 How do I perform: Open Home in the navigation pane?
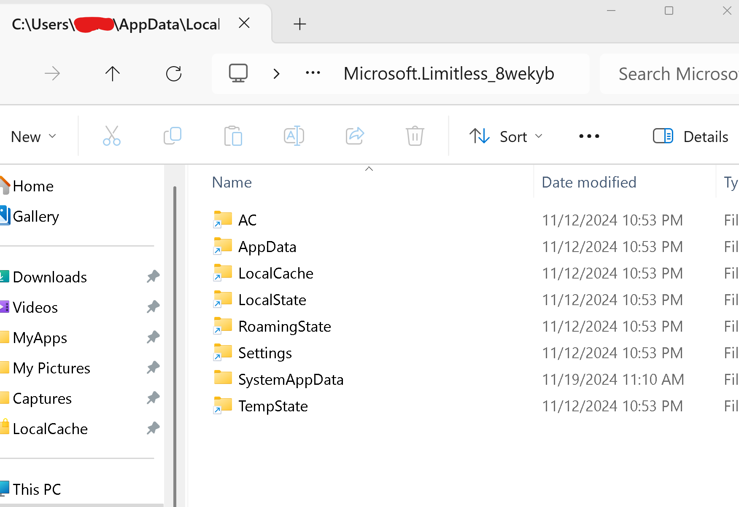coord(33,186)
